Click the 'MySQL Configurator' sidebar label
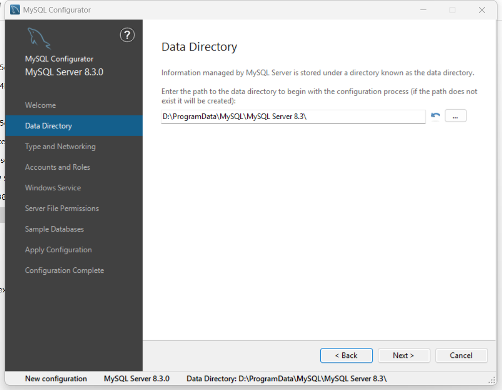The image size is (502, 390). point(59,59)
